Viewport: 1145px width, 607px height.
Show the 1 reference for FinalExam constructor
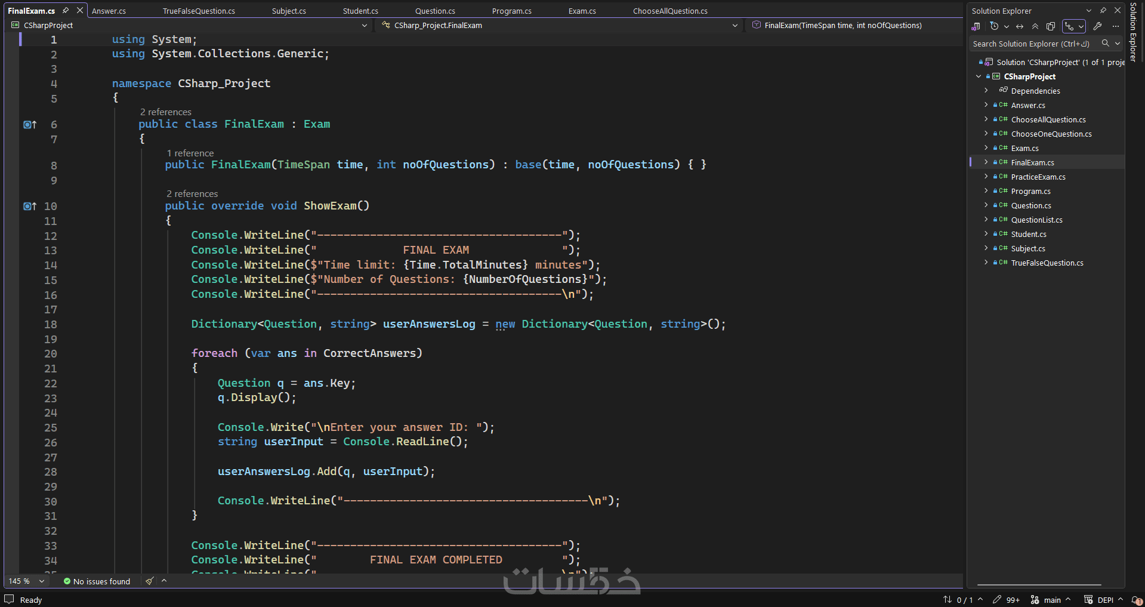click(190, 153)
